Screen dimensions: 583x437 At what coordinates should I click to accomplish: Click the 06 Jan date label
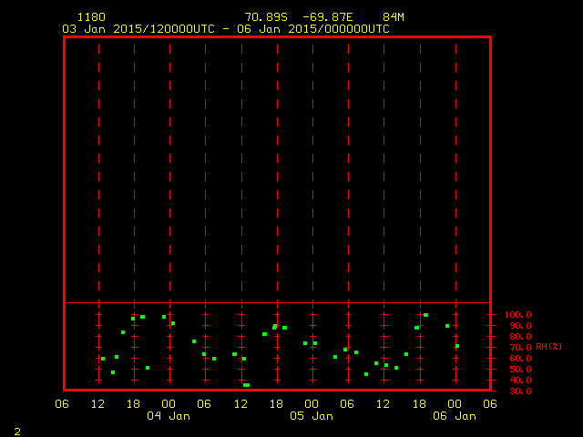(x=454, y=416)
